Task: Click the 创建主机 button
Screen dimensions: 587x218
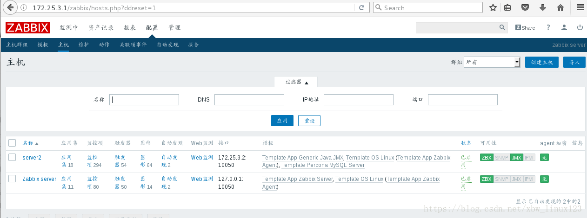Action: pos(542,62)
